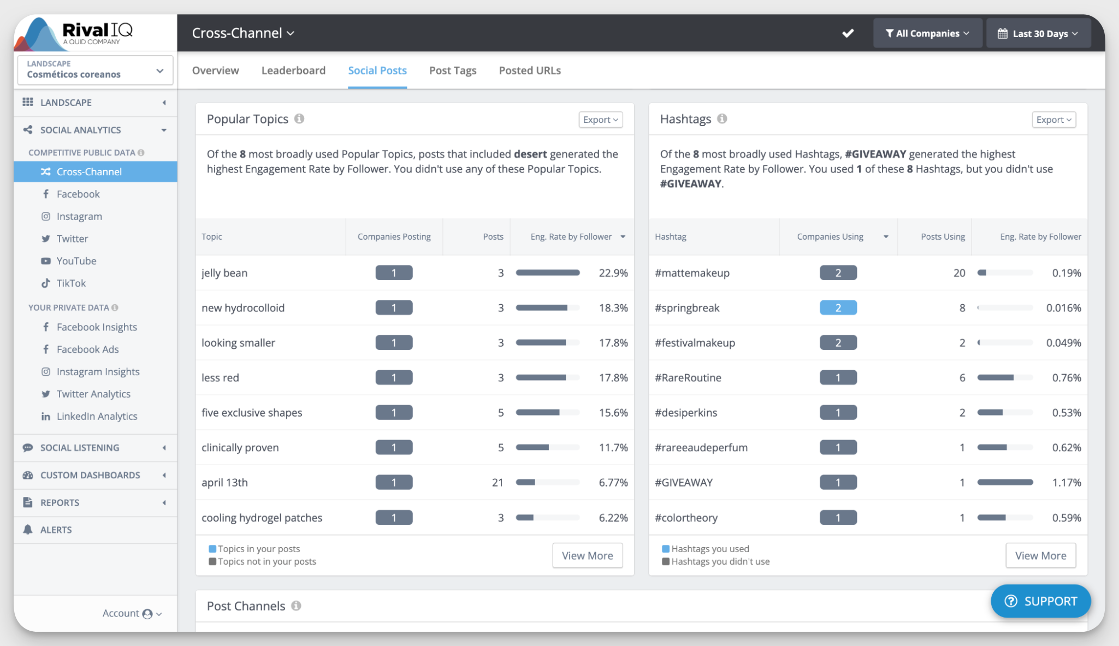Viewport: 1119px width, 646px height.
Task: Select the TikTok channel icon
Action: (46, 283)
